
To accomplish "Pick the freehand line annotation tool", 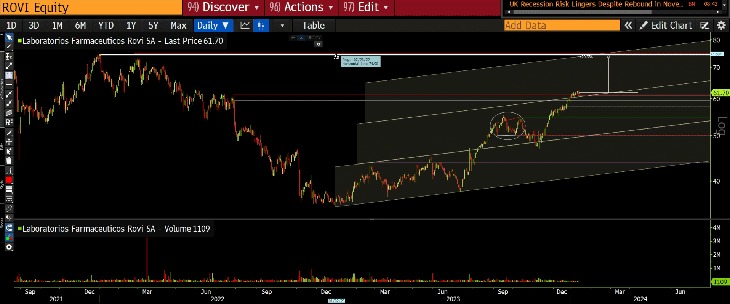I will pos(9,47).
